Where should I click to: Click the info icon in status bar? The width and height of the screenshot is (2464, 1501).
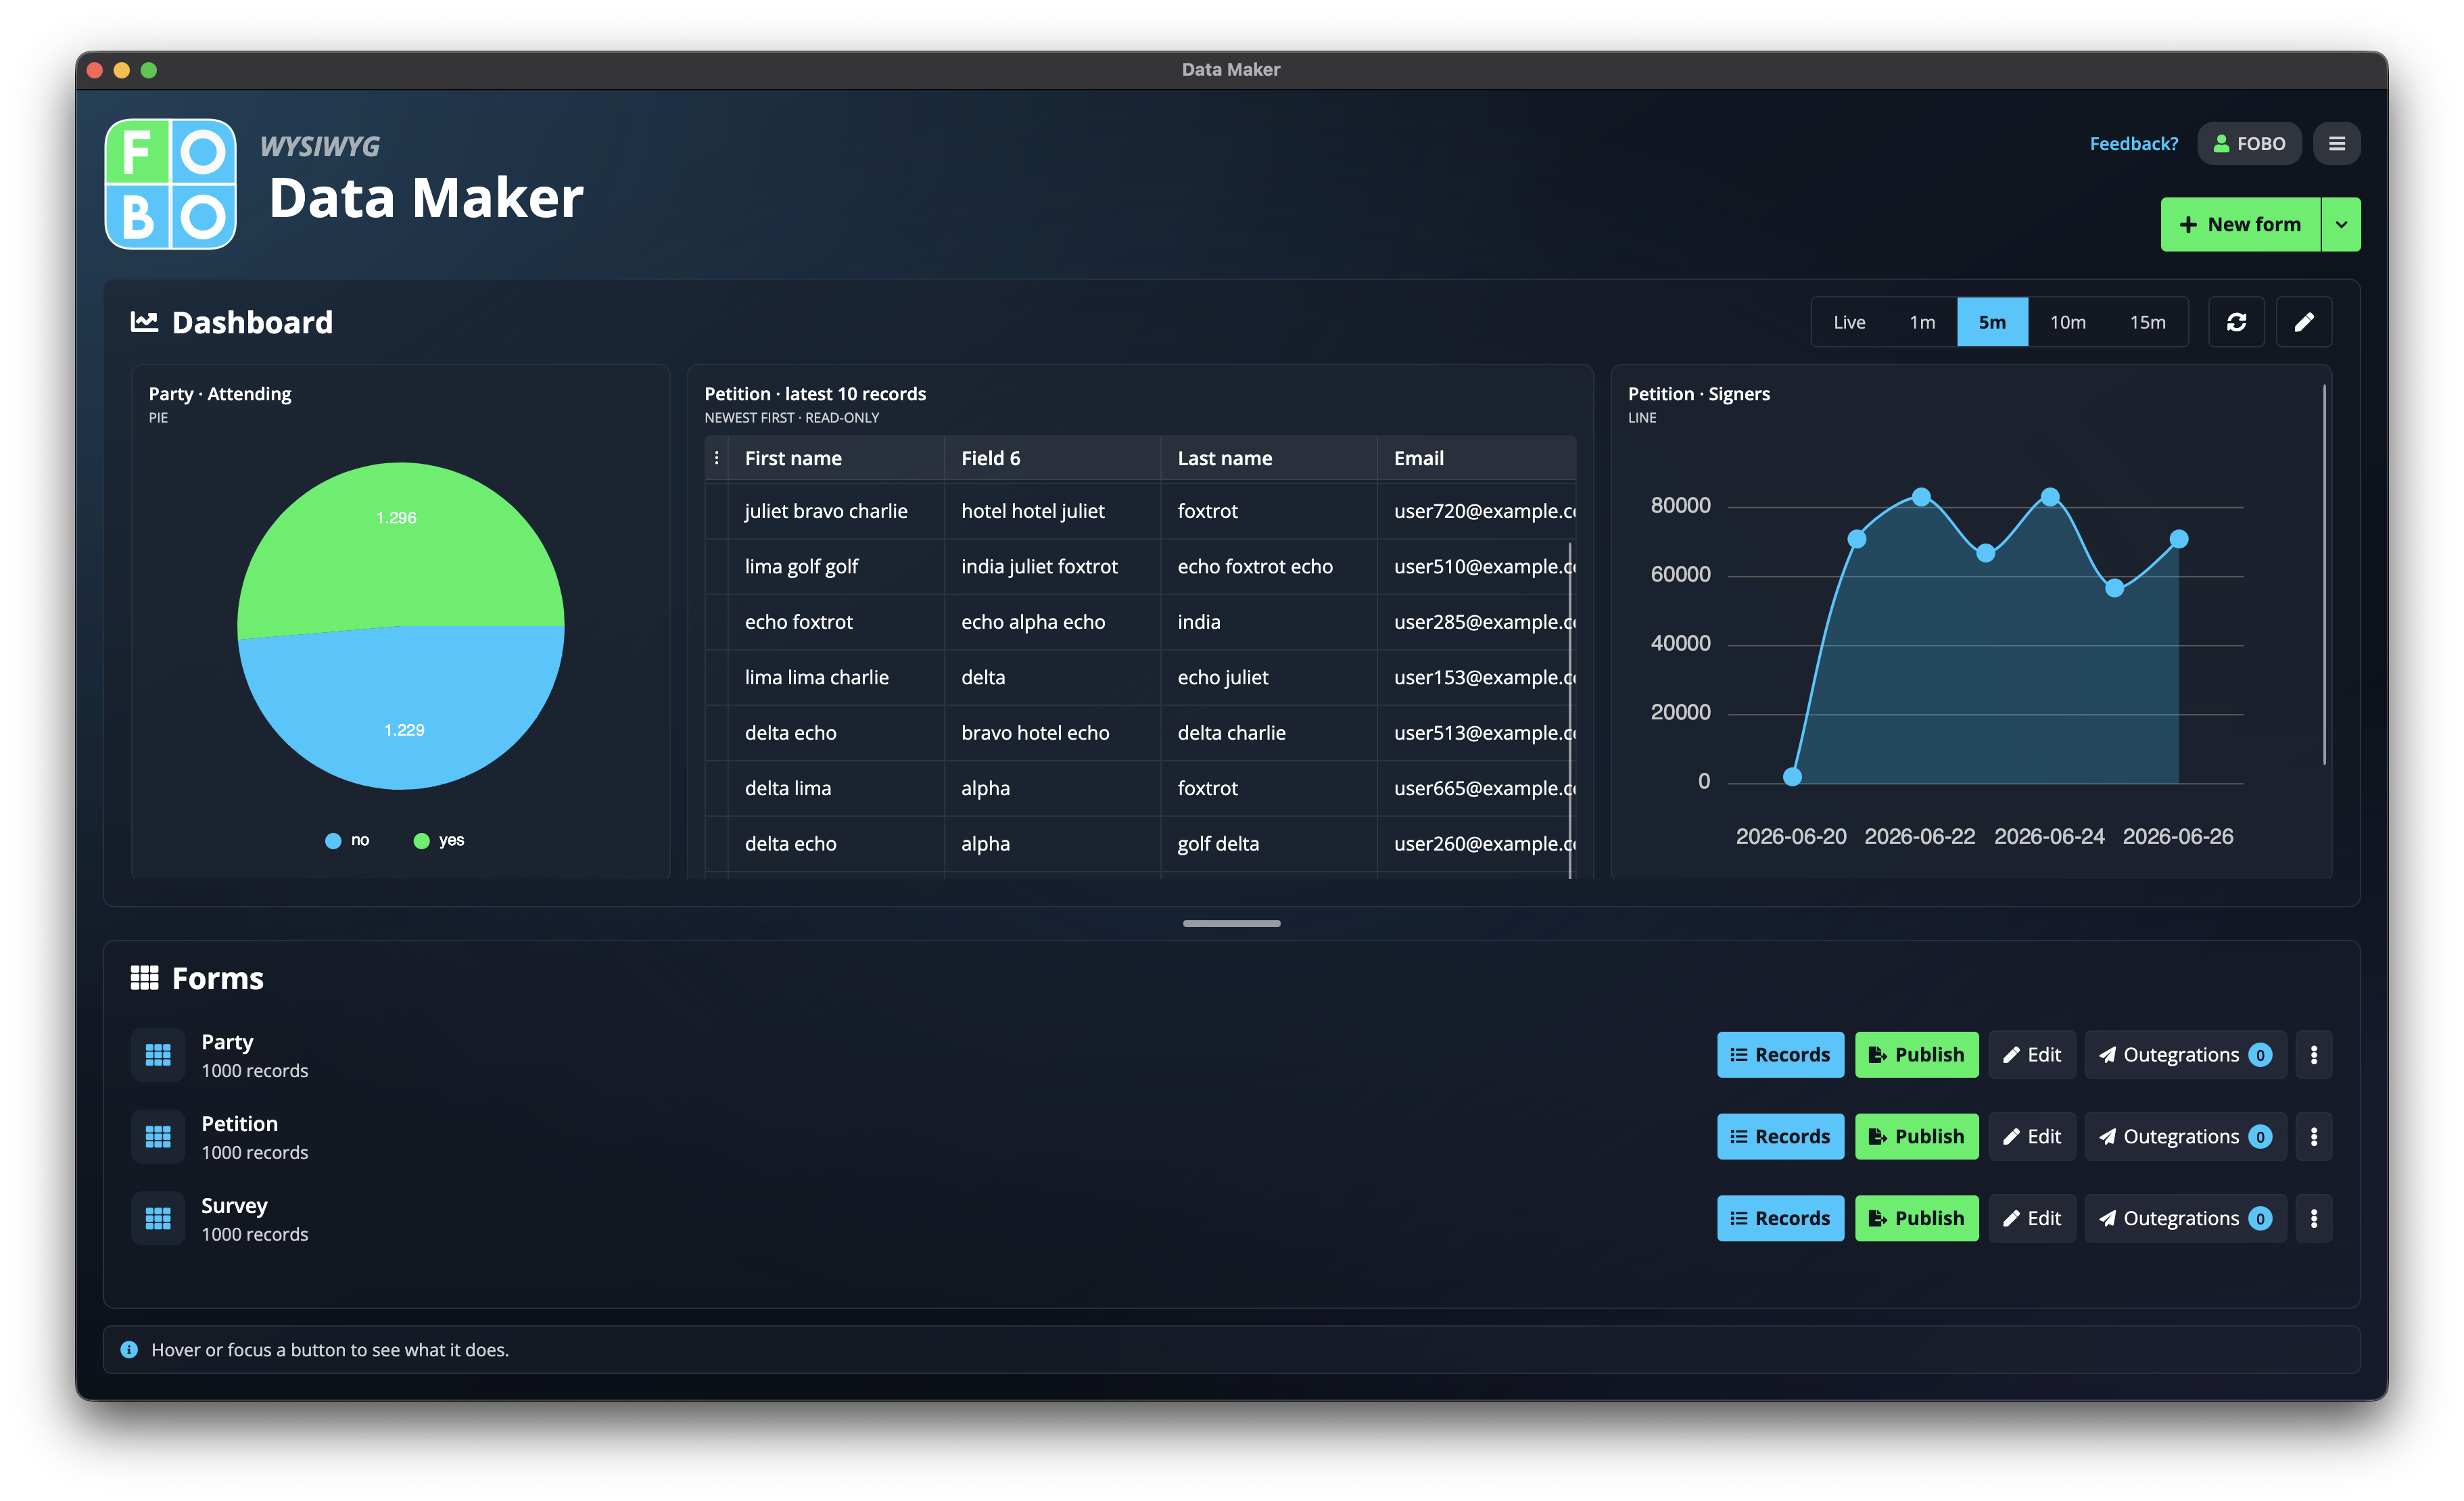click(x=129, y=1350)
